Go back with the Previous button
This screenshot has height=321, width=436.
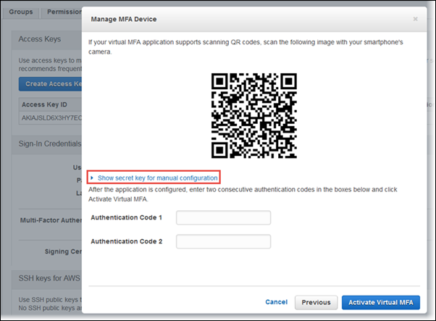pos(316,302)
